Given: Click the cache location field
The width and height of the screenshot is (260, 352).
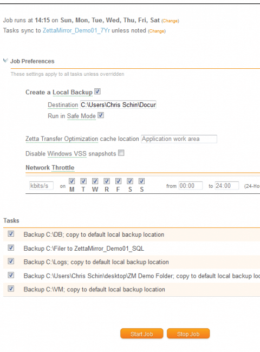Looking at the screenshot, I should tap(179, 139).
